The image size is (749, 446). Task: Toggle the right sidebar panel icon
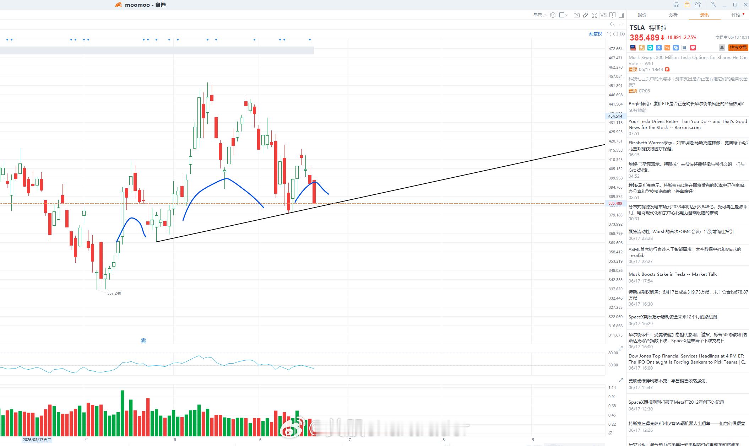point(621,15)
